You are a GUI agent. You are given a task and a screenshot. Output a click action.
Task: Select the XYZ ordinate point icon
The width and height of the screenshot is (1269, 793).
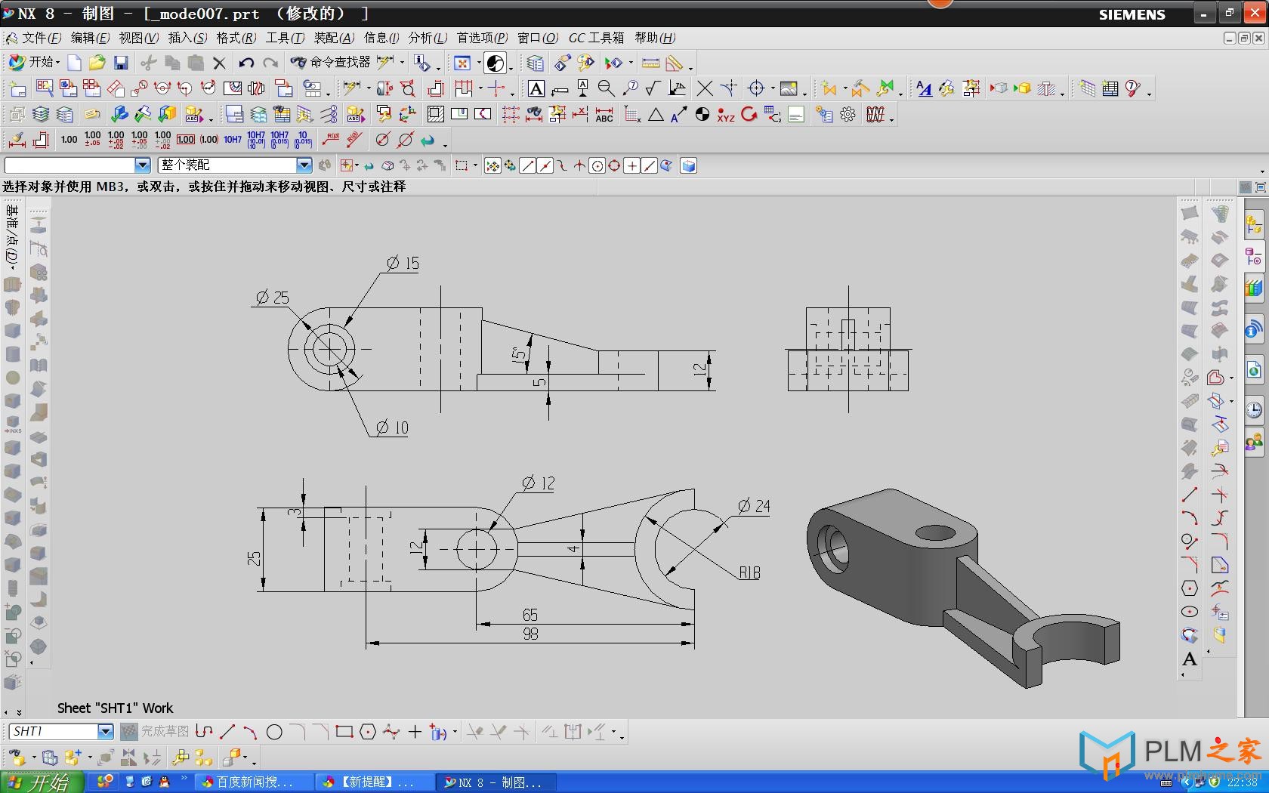click(726, 114)
